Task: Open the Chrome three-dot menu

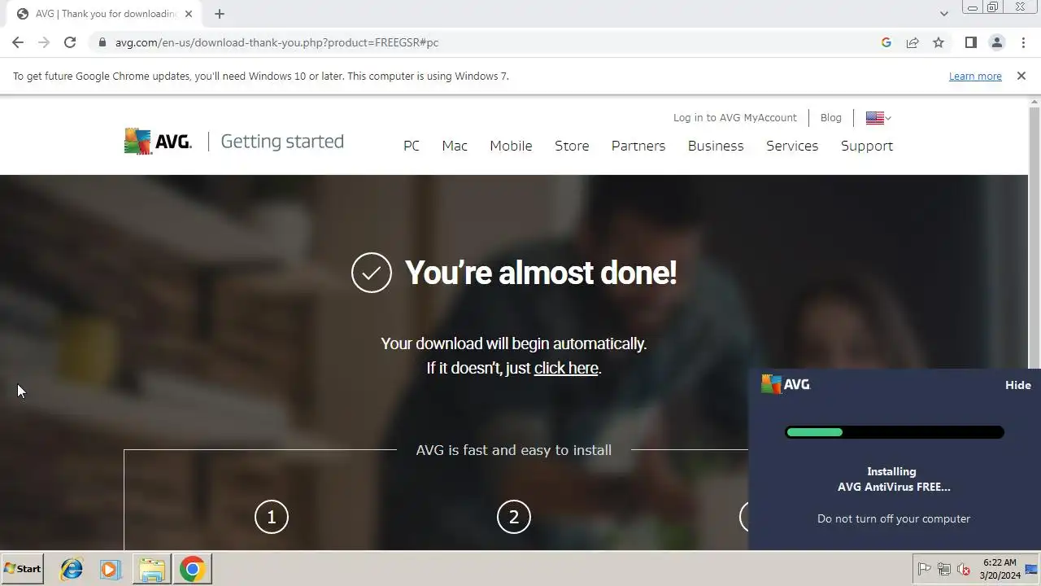Action: (x=1023, y=42)
